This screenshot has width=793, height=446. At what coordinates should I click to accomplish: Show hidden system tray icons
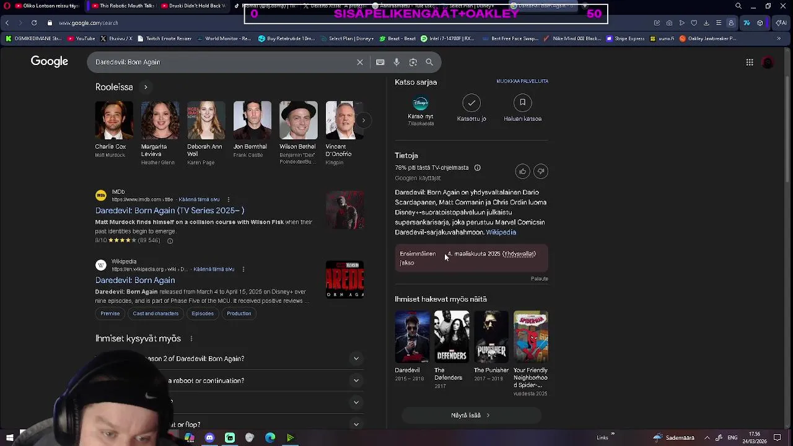(x=707, y=438)
